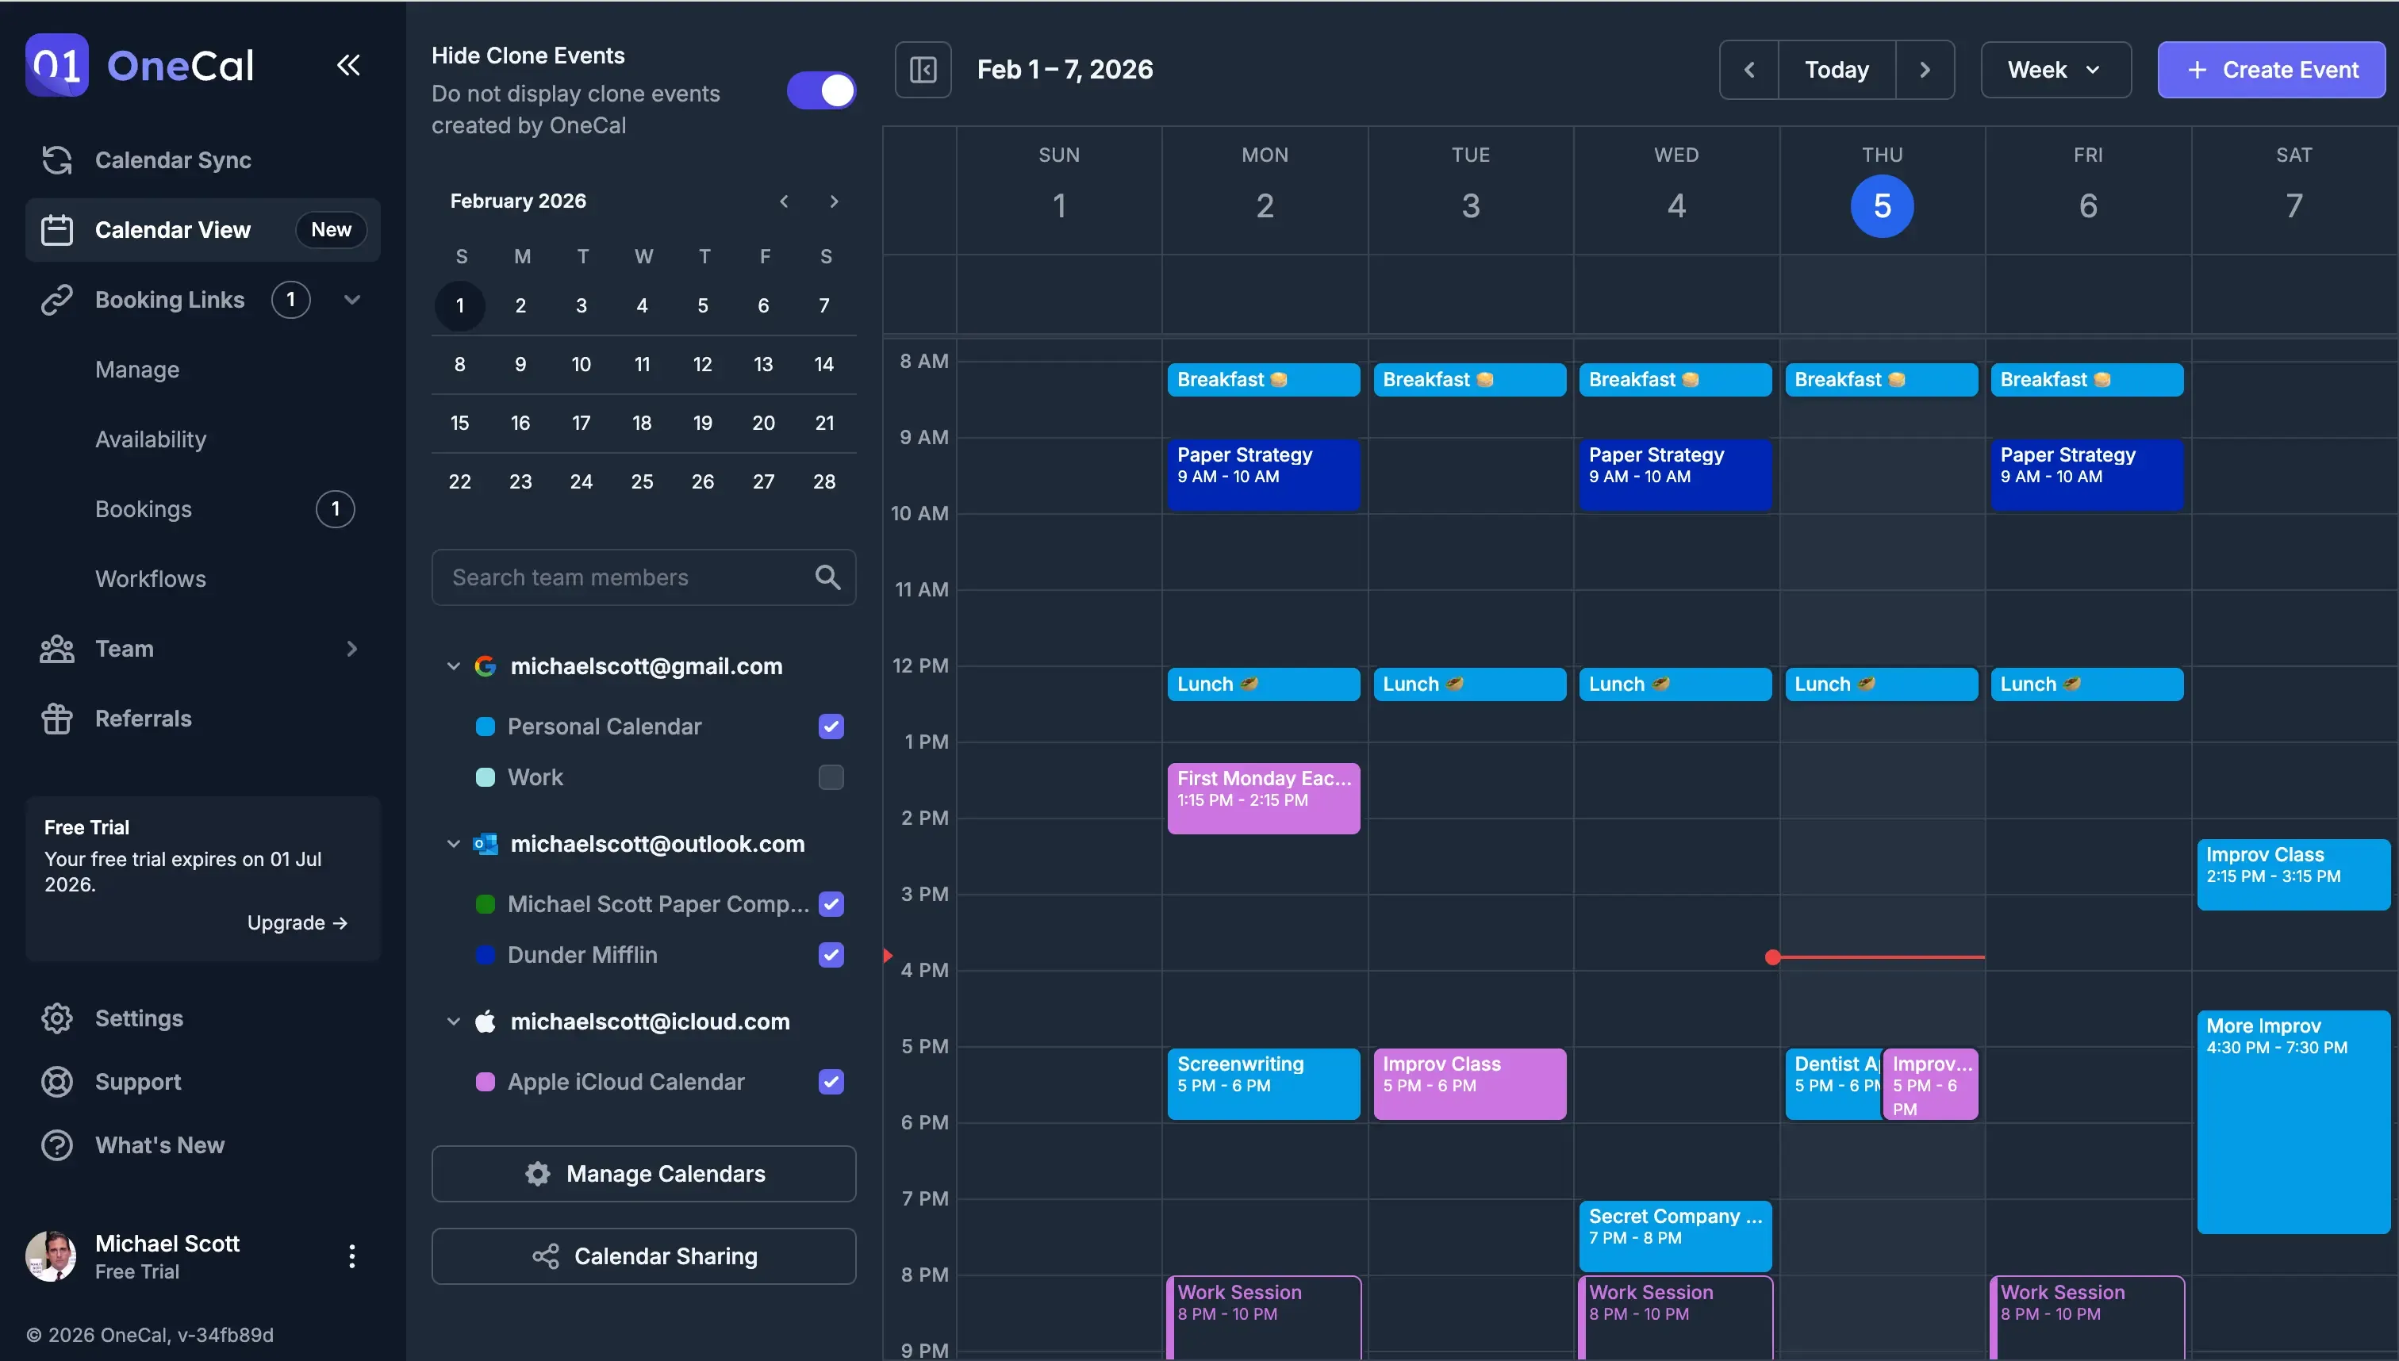Select Workflows in the sidebar
The image size is (2399, 1361).
click(x=150, y=579)
